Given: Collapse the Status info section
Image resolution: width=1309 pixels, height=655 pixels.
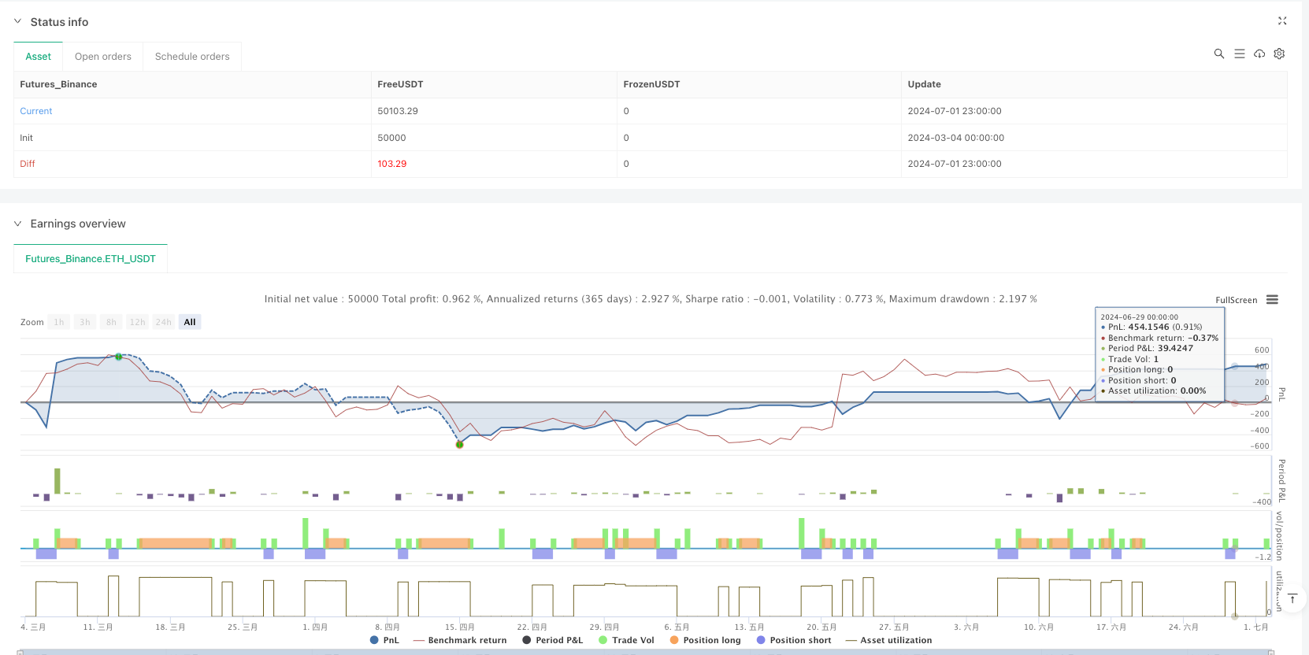Looking at the screenshot, I should [18, 22].
